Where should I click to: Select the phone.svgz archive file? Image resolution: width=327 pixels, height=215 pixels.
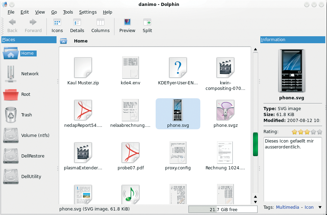click(x=225, y=114)
